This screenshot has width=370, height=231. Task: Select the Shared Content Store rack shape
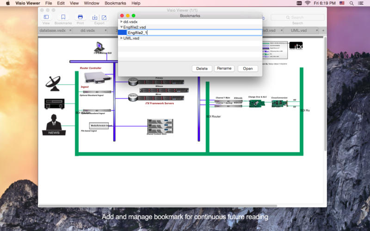tap(160, 126)
